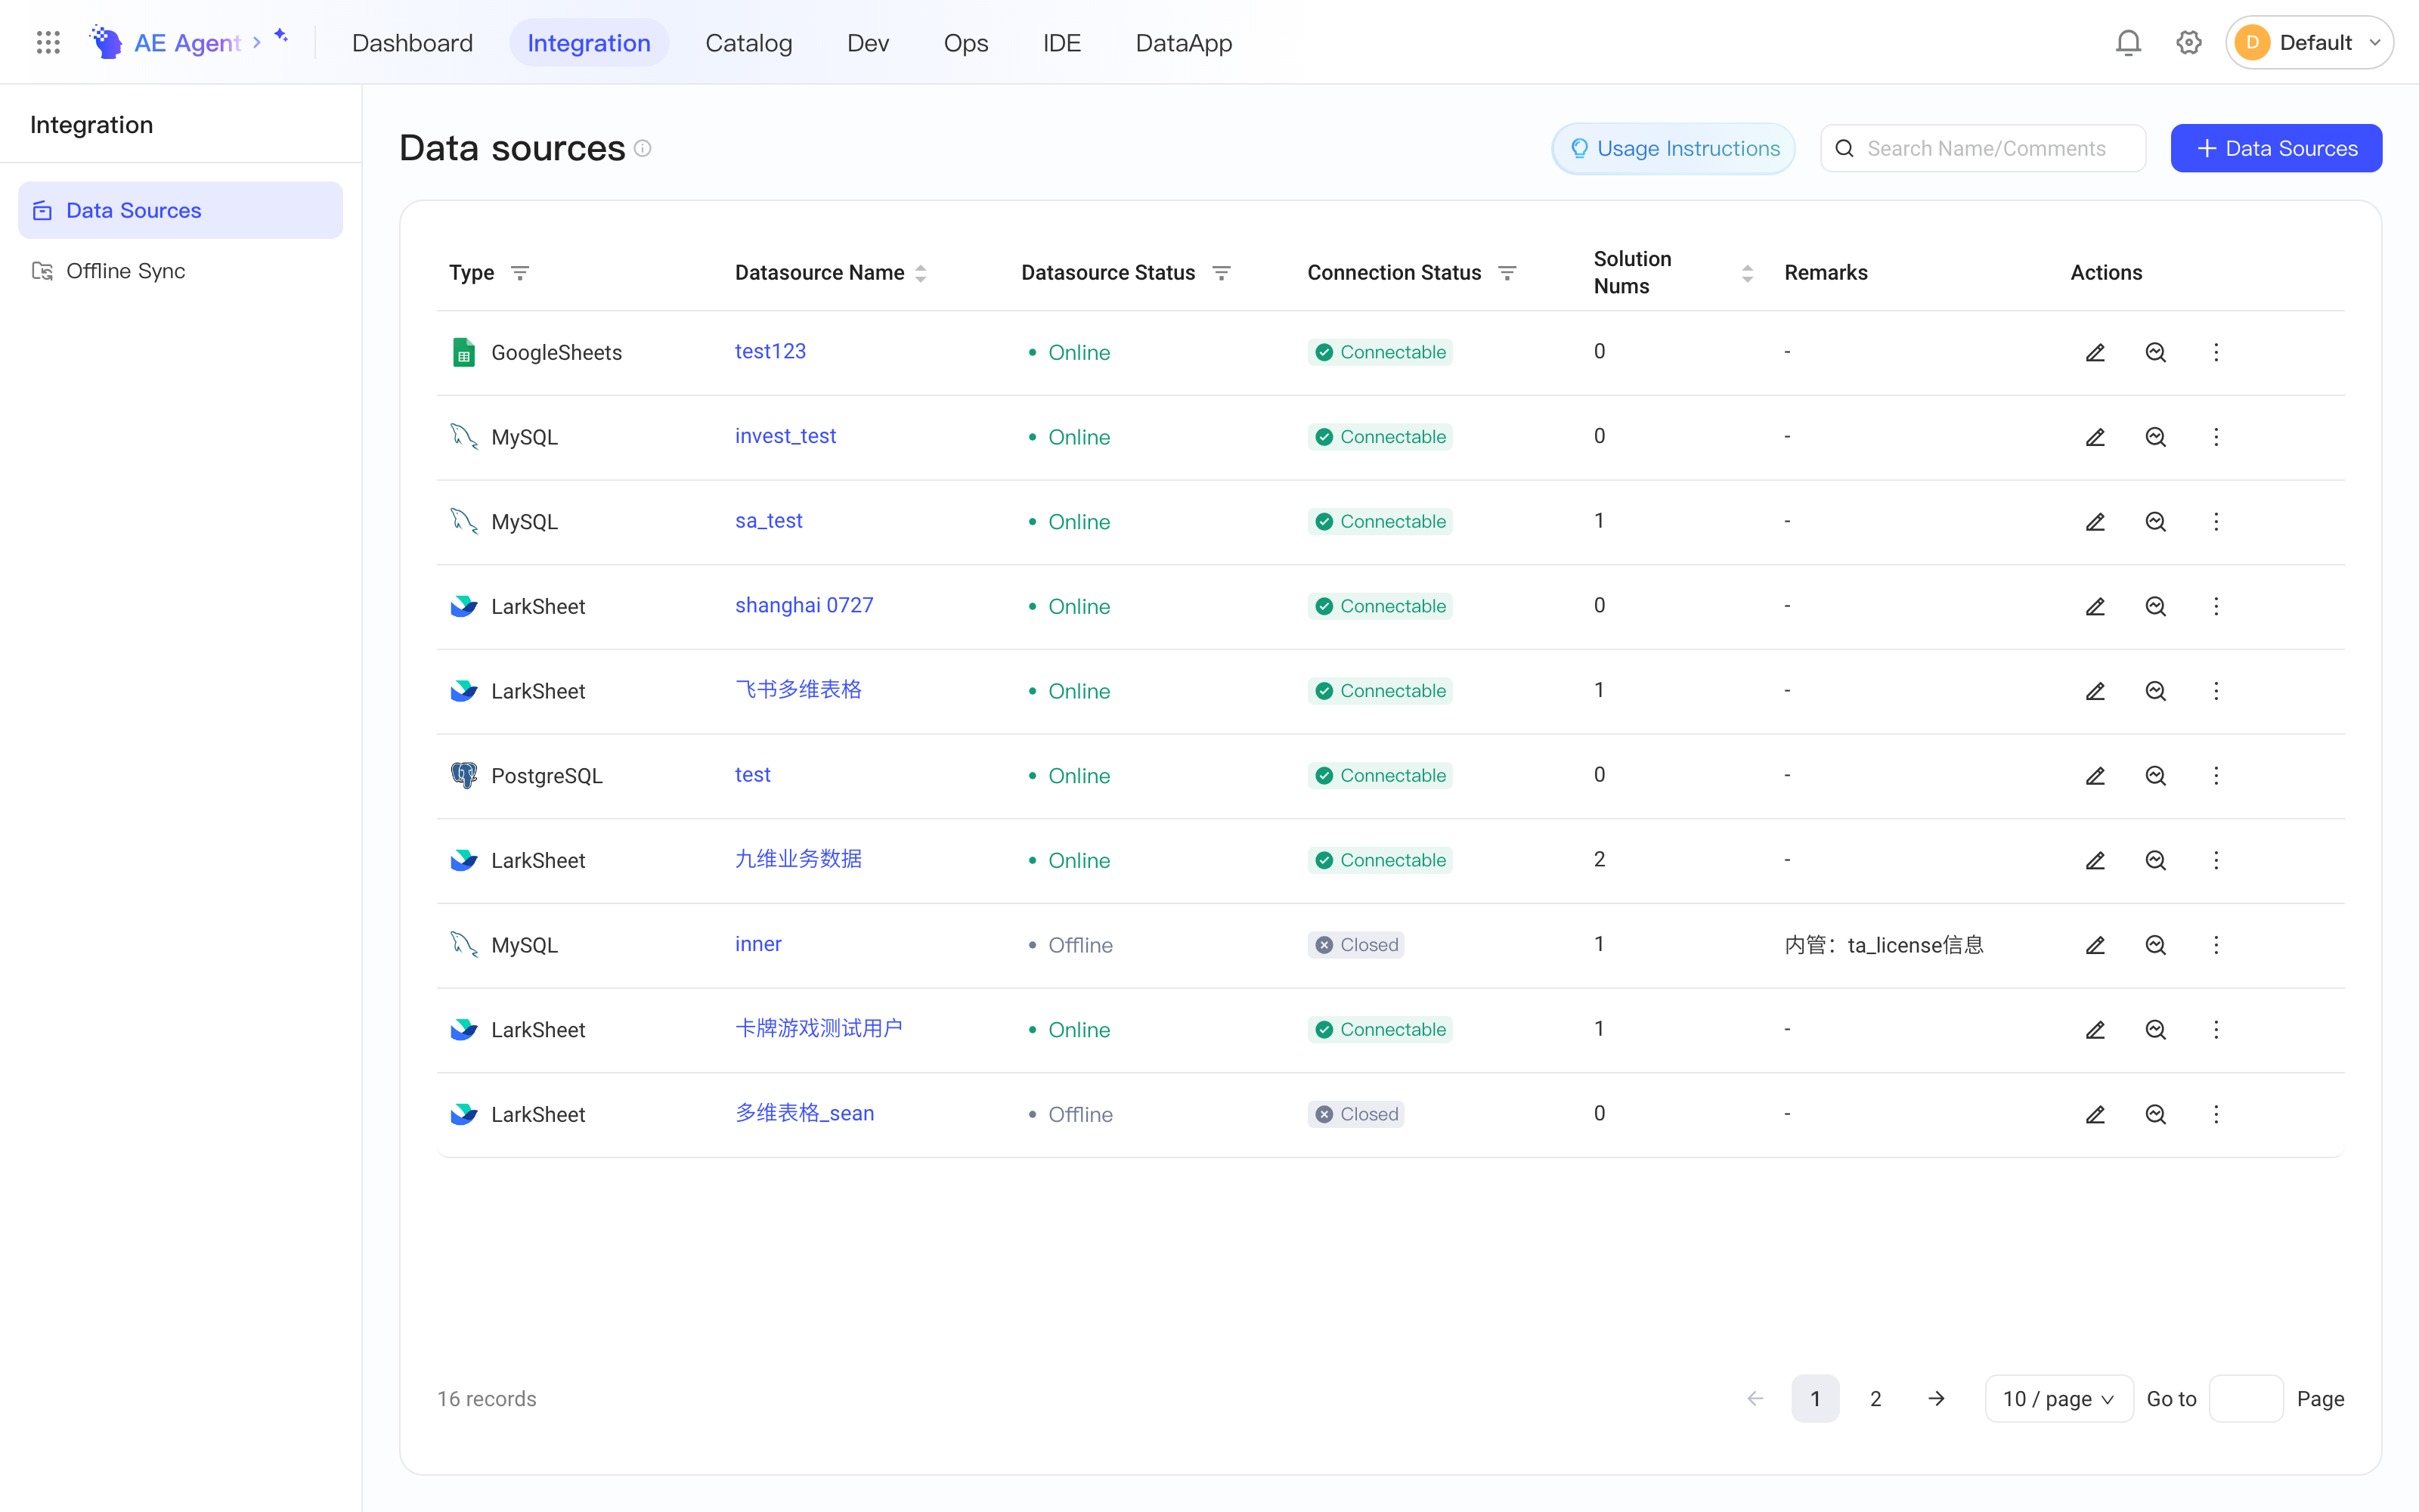
Task: Click the notification bell icon
Action: pyautogui.click(x=2128, y=42)
